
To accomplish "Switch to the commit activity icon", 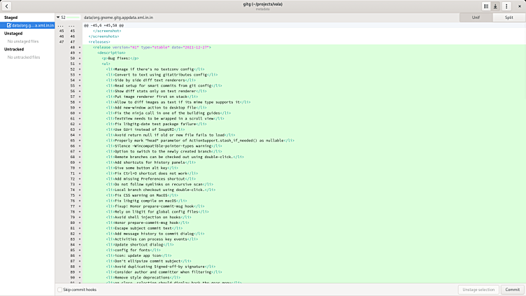I will [496, 6].
